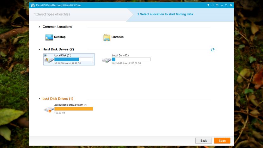This screenshot has width=263, height=148.
Task: Click the upgrade arrow icon in title bar
Action: 208,5
